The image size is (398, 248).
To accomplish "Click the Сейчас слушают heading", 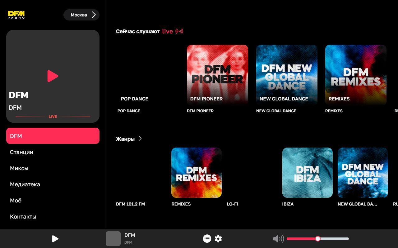I will coord(138,31).
